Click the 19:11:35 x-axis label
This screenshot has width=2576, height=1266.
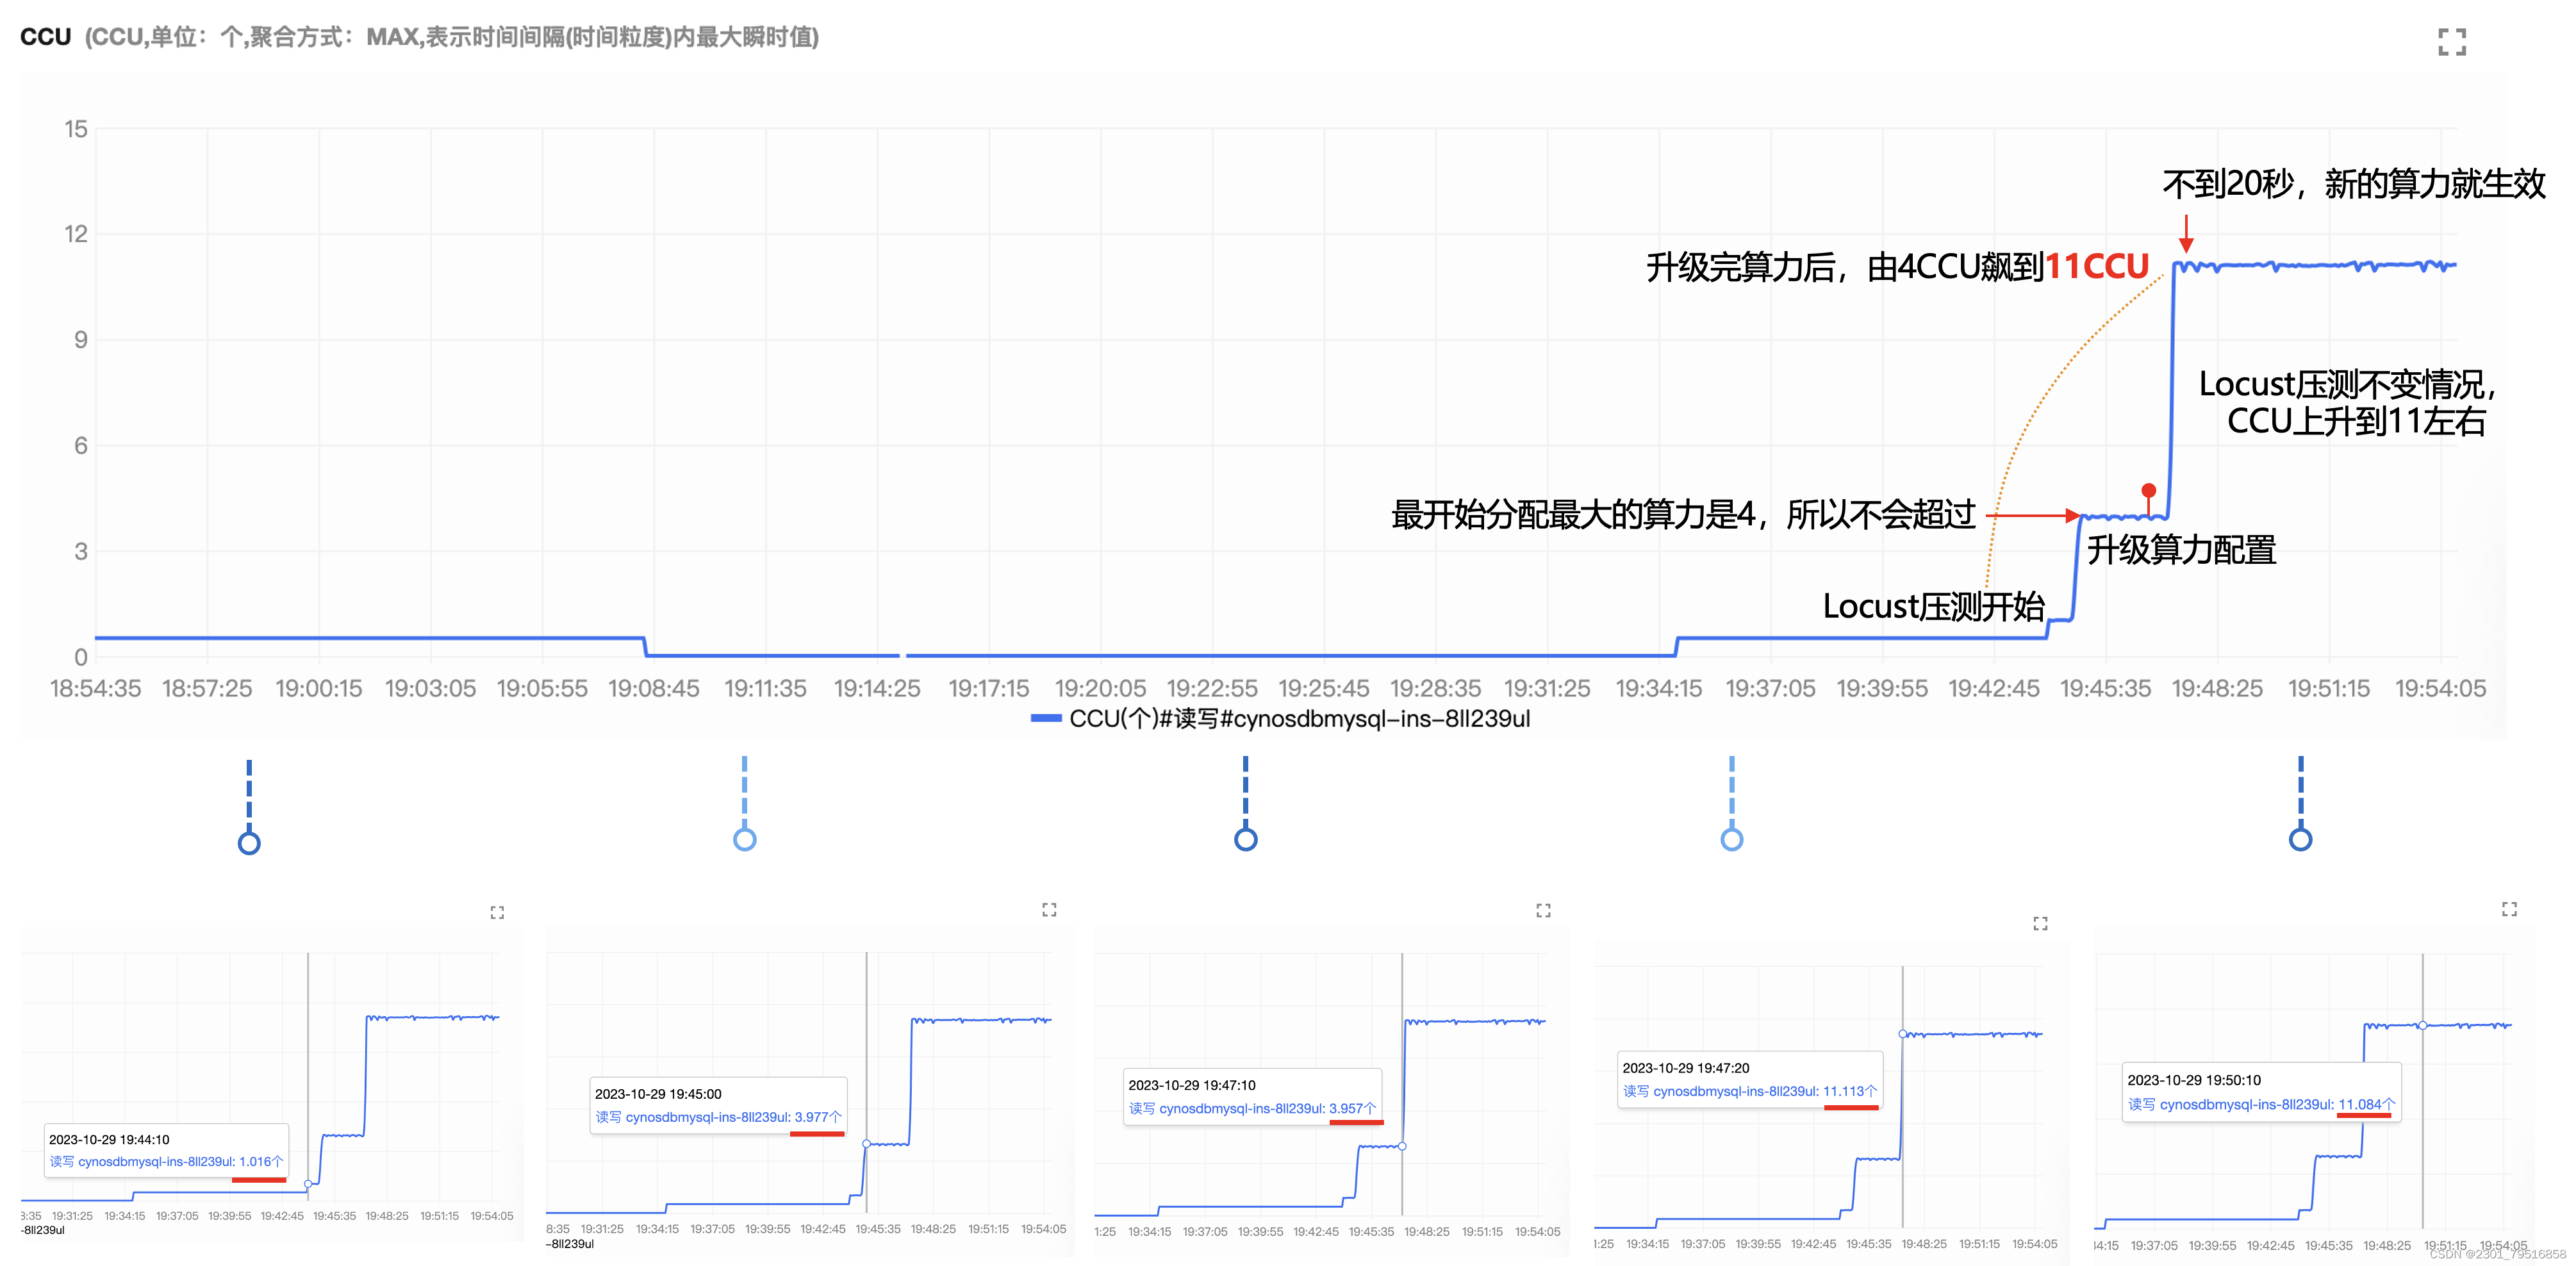click(765, 688)
